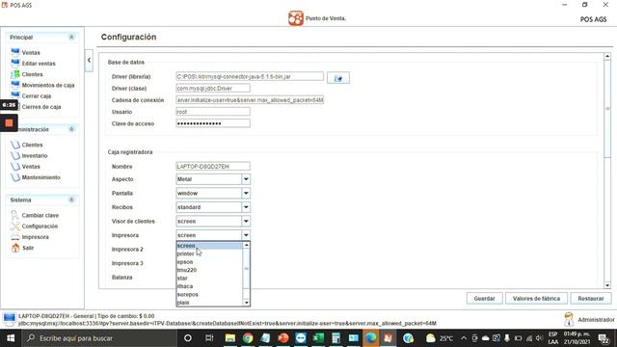Open the Visor de clientes dropdown
The image size is (617, 347).
(x=246, y=222)
